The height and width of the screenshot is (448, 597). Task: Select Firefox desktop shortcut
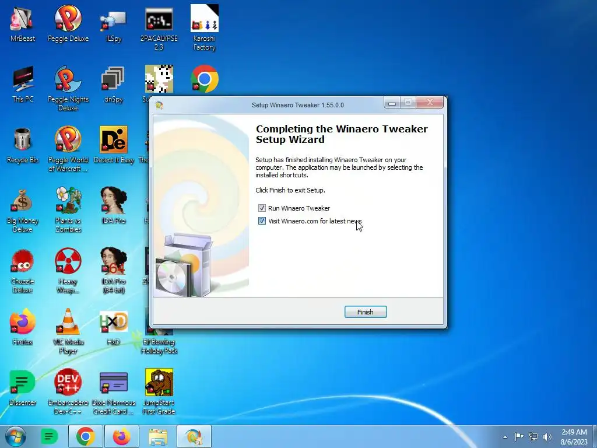[23, 327]
